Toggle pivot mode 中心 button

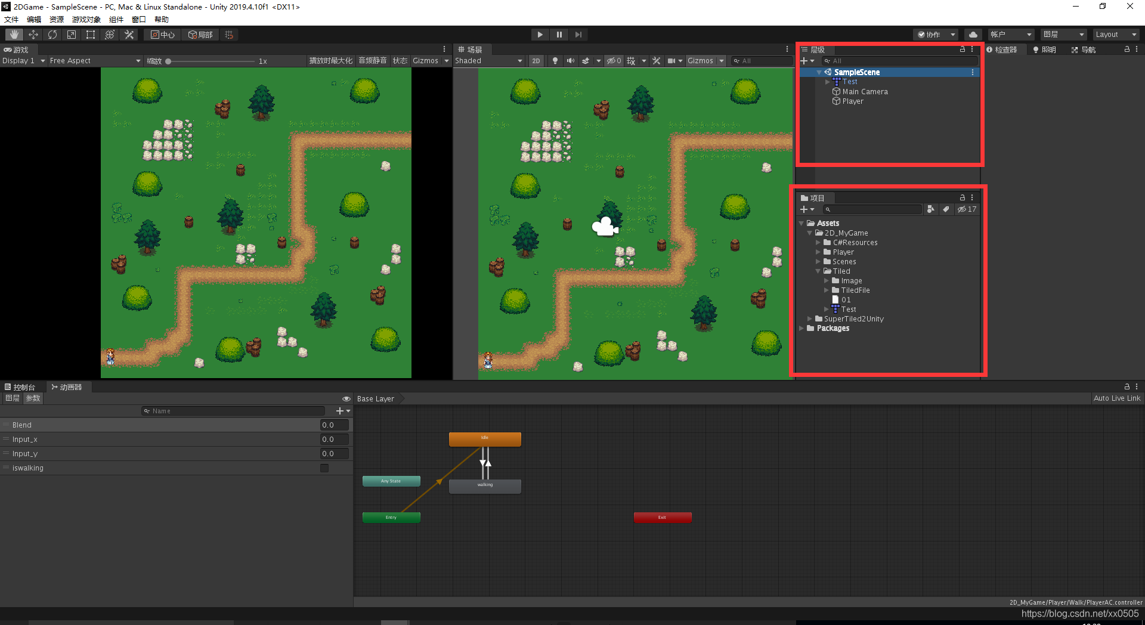coord(162,35)
